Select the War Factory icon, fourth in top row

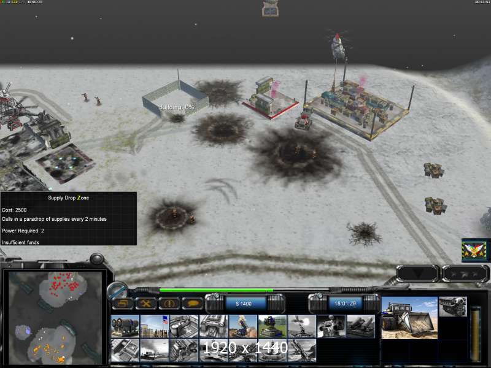213,326
